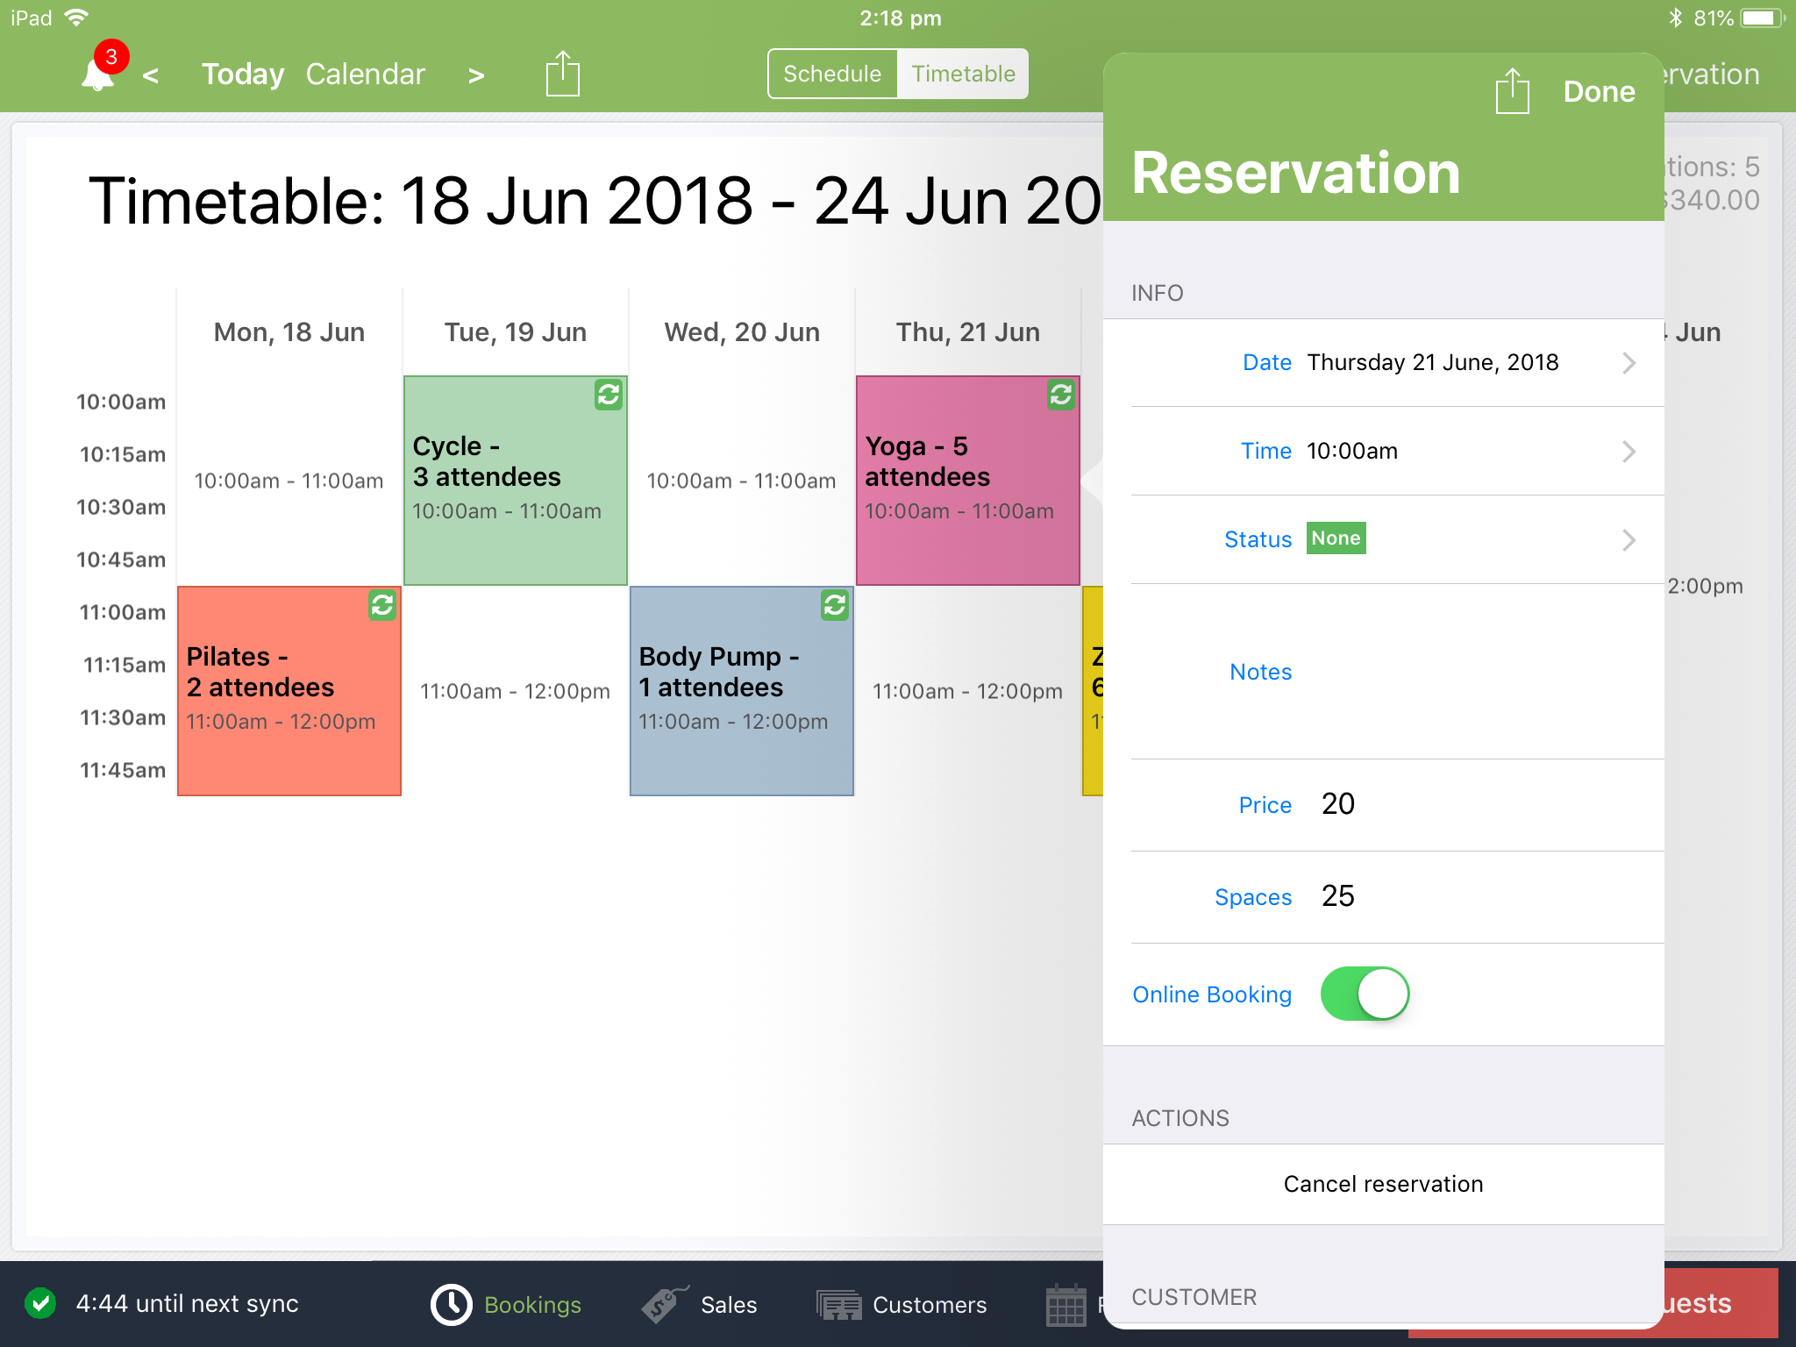Switch to the Schedule view
The width and height of the screenshot is (1796, 1347).
pyautogui.click(x=831, y=74)
